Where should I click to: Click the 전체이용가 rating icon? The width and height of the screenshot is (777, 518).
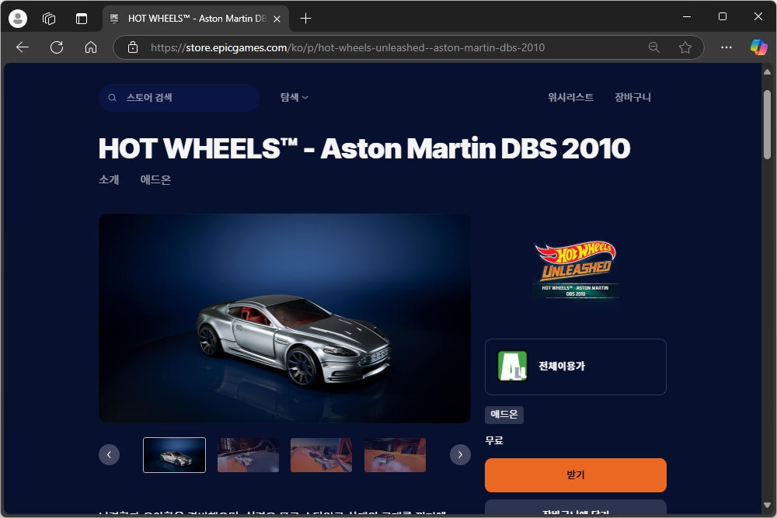(512, 366)
